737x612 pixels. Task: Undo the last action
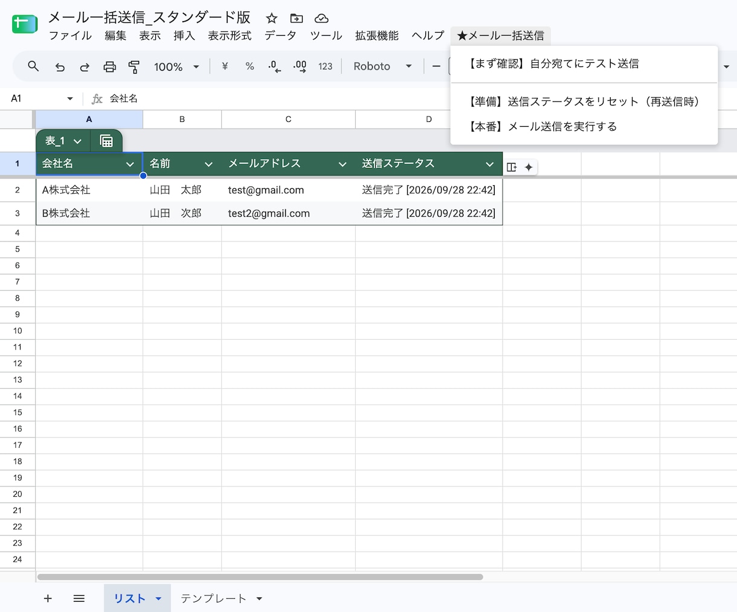click(60, 66)
